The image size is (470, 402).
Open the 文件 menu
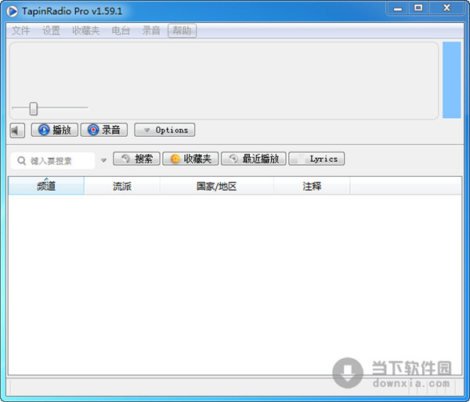20,31
